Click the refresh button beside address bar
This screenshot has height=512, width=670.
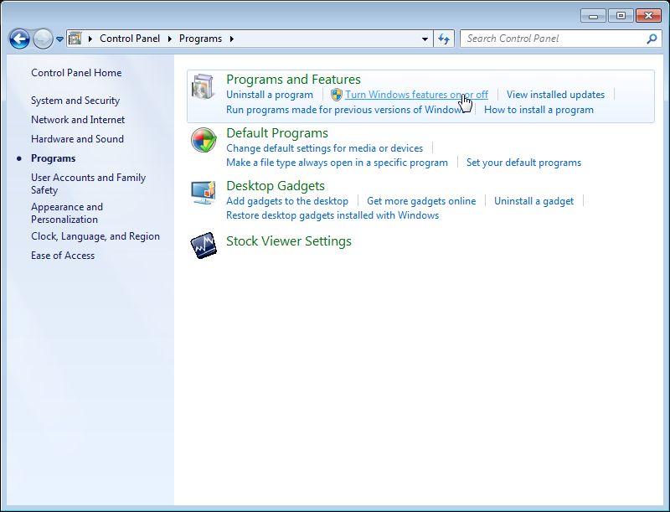pos(444,39)
